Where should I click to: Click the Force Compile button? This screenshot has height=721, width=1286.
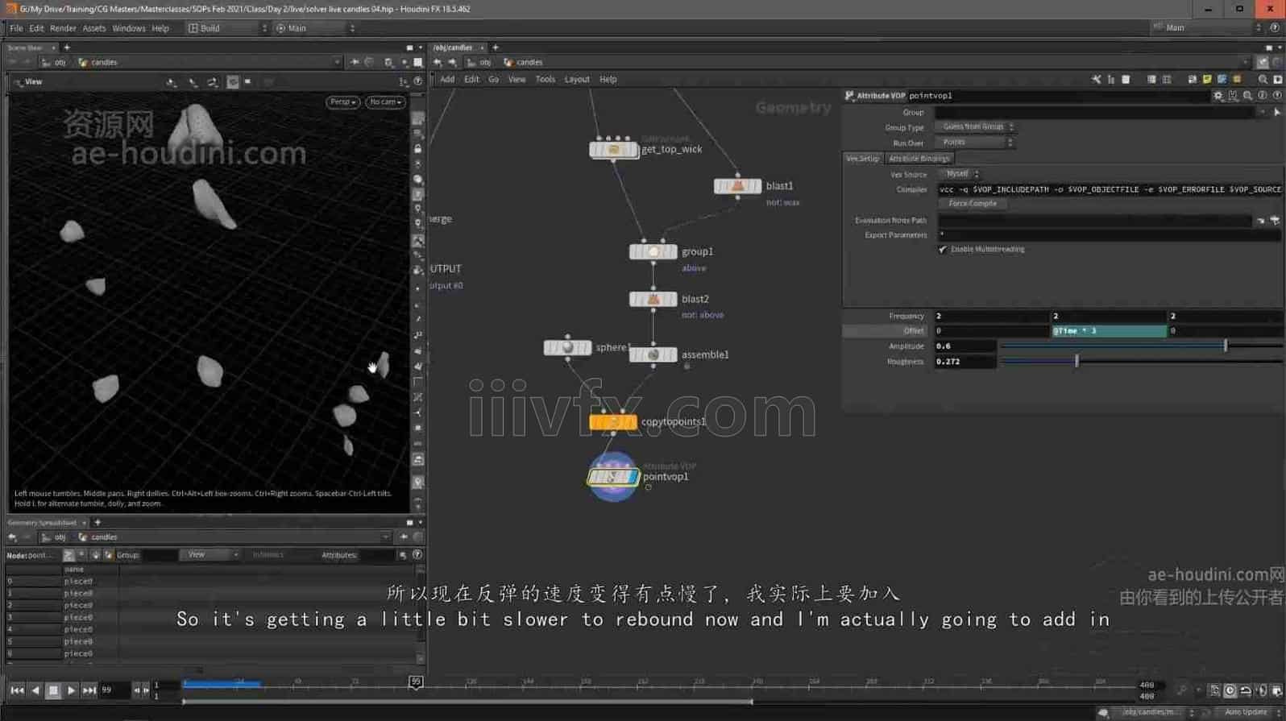(973, 204)
